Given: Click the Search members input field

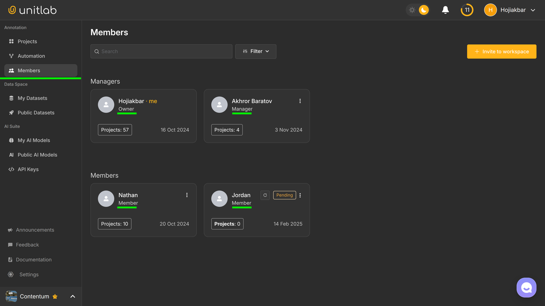Looking at the screenshot, I should [161, 51].
